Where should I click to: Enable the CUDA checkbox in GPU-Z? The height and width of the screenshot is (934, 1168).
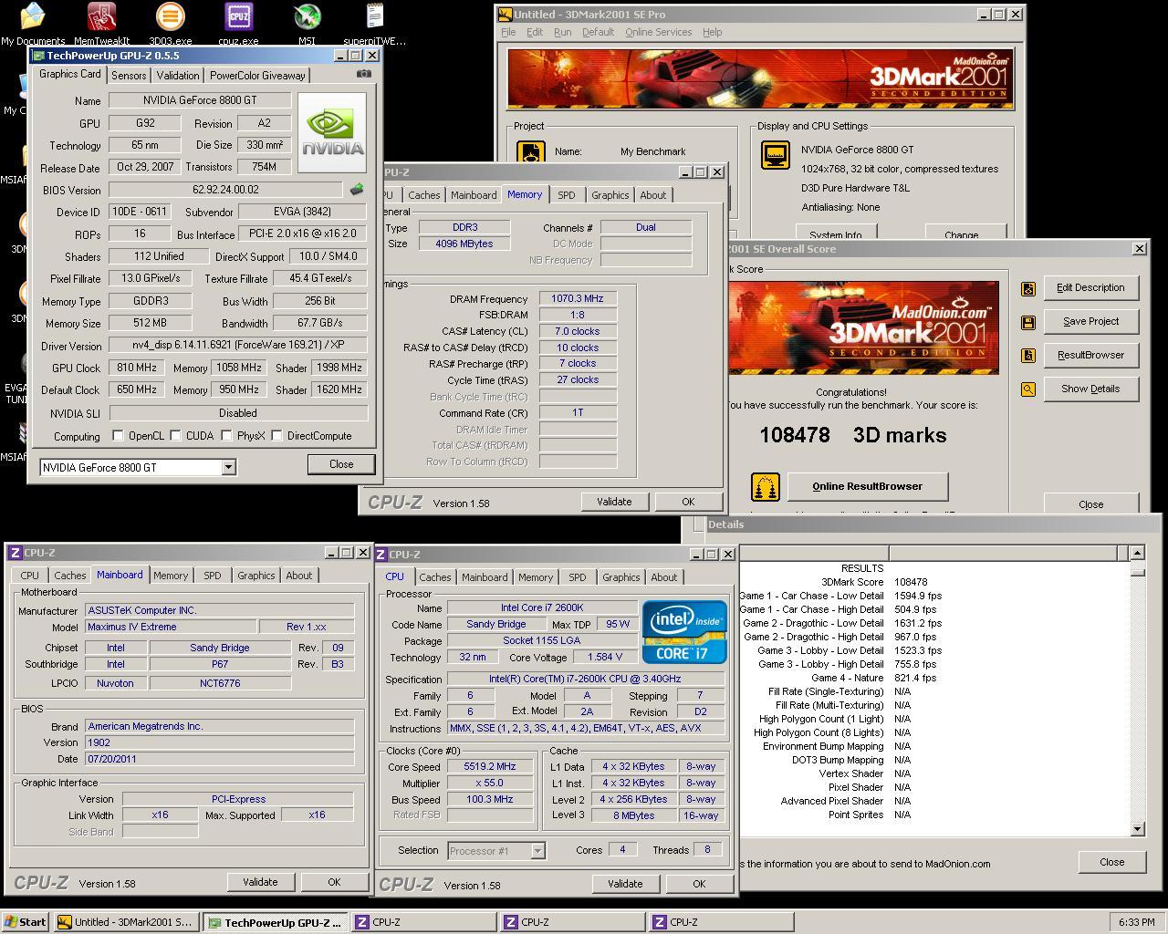pyautogui.click(x=175, y=436)
